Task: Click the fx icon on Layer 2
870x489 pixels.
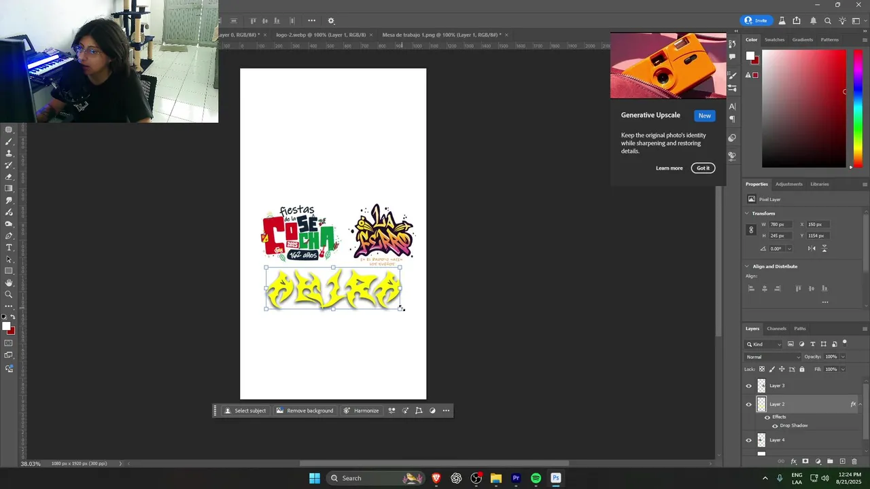Action: [x=853, y=404]
